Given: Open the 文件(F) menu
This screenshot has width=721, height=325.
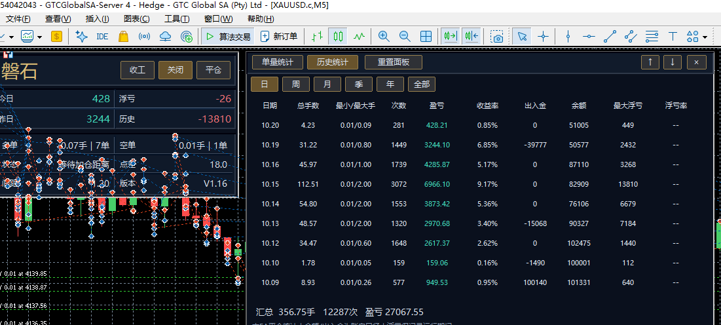Looking at the screenshot, I should (18, 19).
